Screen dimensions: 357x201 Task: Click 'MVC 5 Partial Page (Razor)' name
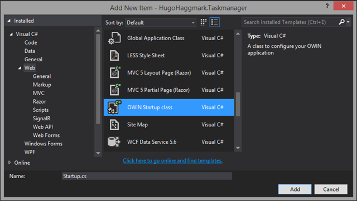point(158,90)
